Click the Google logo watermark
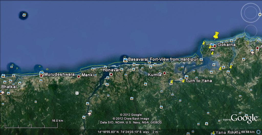 click(x=244, y=118)
